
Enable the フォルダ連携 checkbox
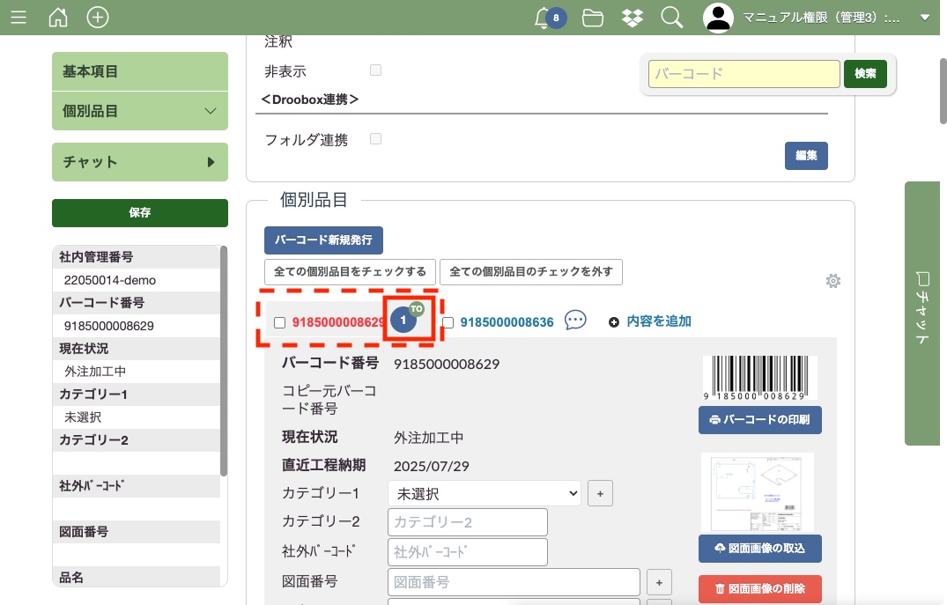pos(376,139)
